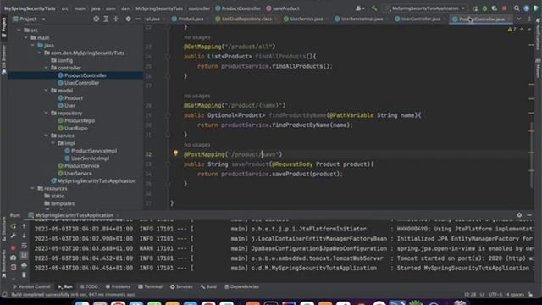542x305 pixels.
Task: Collapse the model package
Action: point(47,91)
